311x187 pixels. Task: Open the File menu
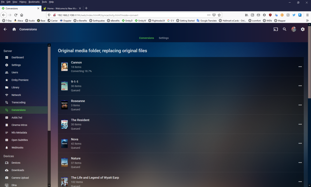coord(3,2)
